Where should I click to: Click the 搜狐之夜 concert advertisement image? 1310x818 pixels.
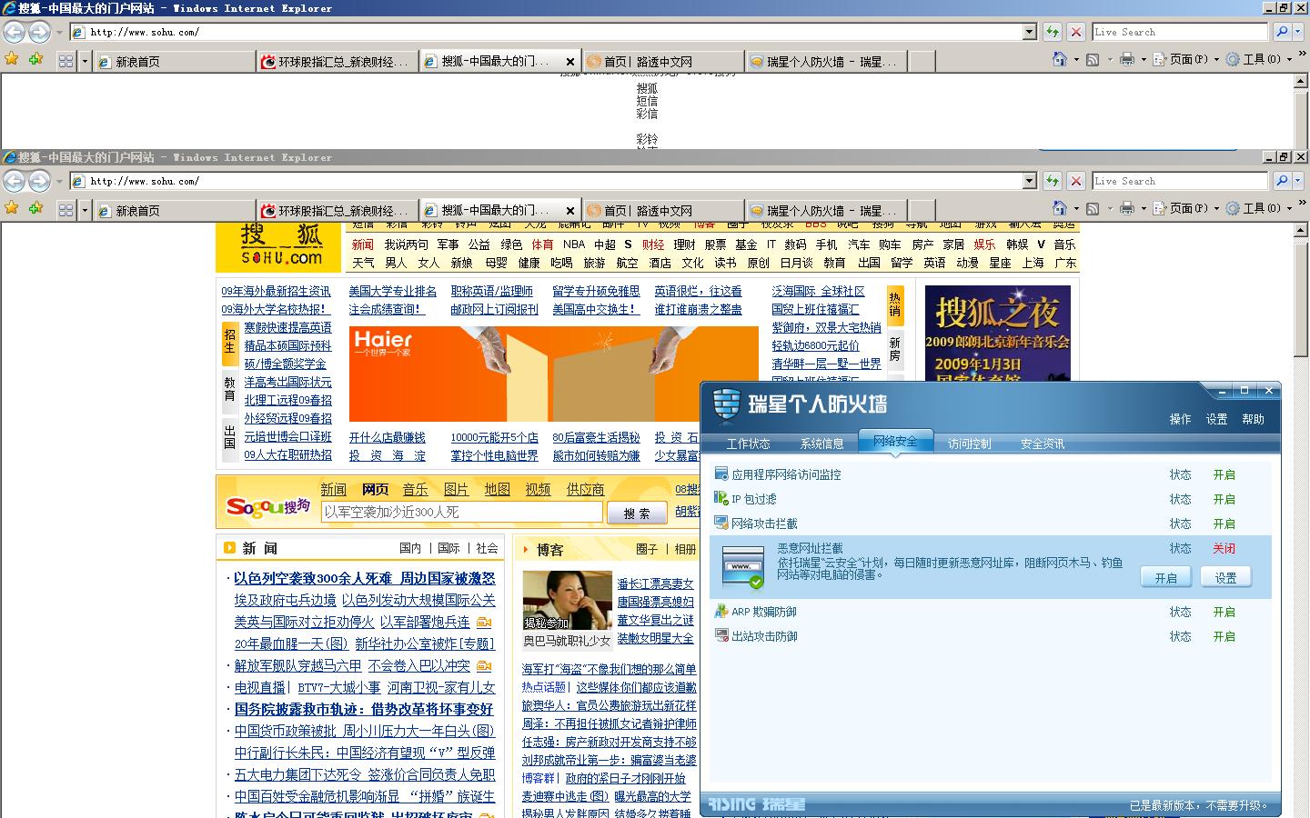[997, 334]
